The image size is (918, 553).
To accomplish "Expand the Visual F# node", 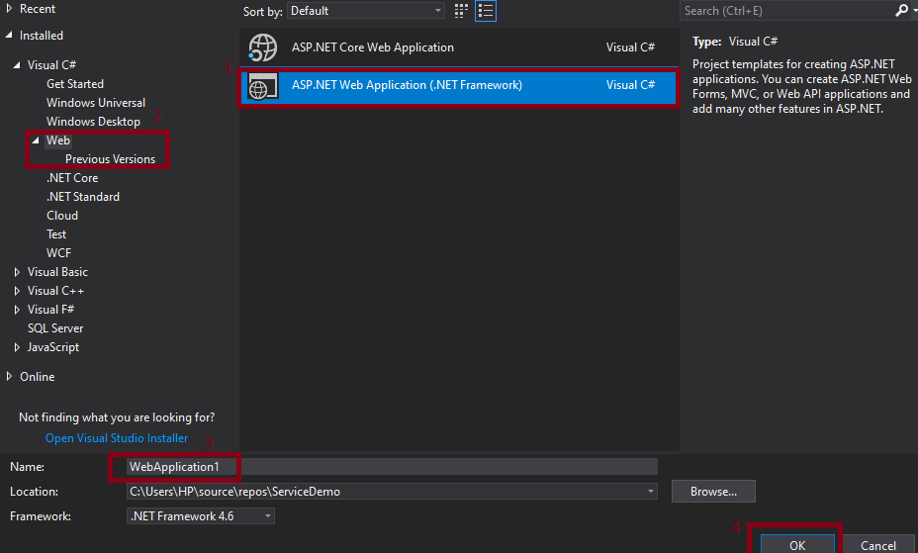I will 17,310.
